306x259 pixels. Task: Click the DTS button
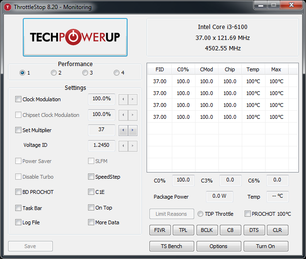coord(254,230)
